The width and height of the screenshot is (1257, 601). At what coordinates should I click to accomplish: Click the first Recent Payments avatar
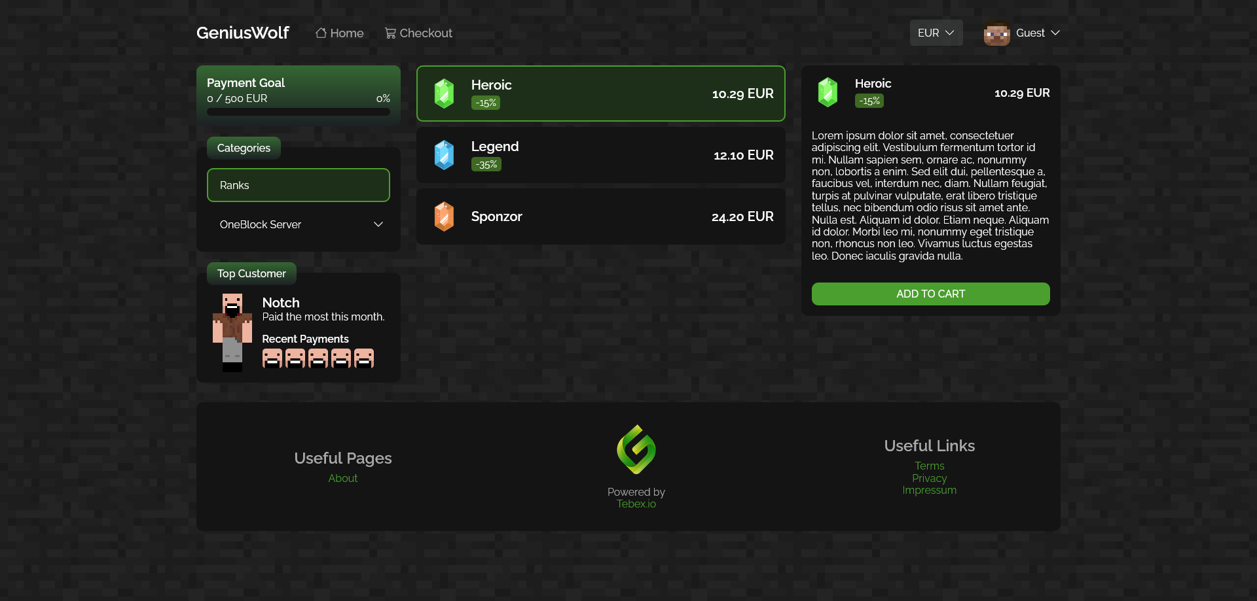(272, 358)
